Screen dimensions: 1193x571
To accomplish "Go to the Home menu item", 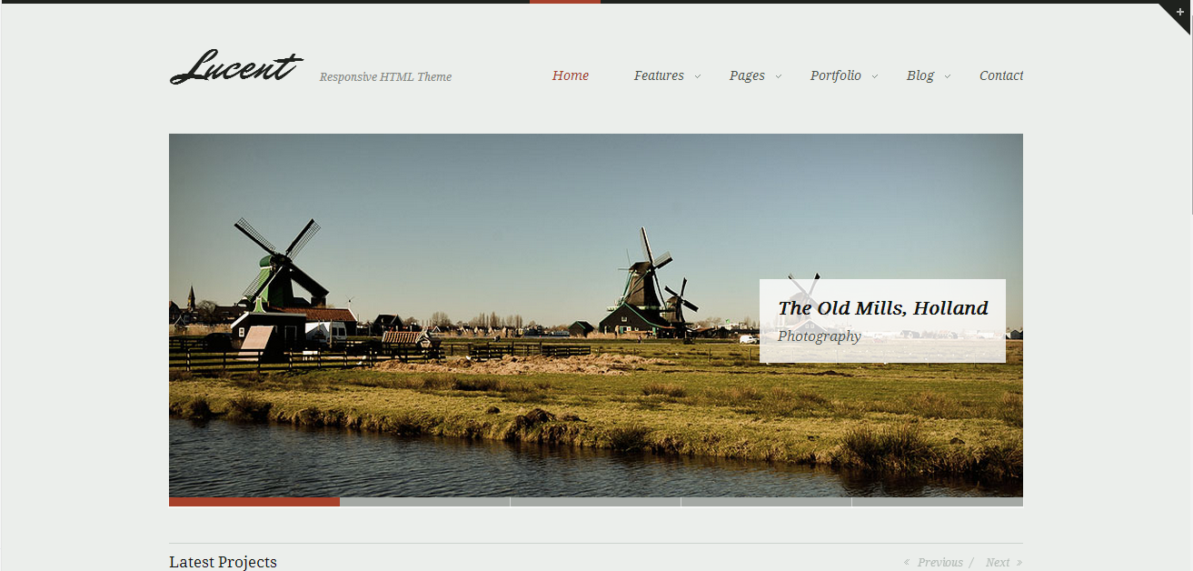I will pyautogui.click(x=571, y=75).
